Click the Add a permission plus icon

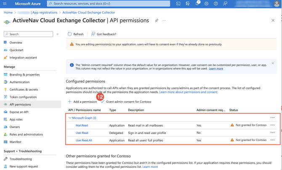coord(69,102)
